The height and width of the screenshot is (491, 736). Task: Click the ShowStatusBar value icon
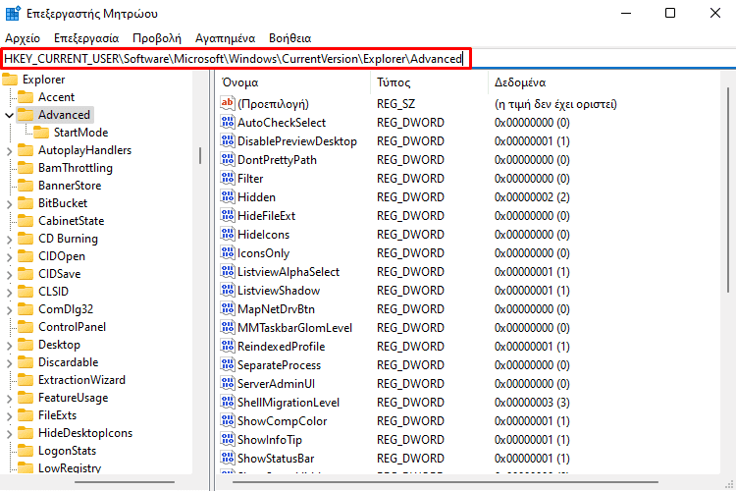[x=228, y=459]
